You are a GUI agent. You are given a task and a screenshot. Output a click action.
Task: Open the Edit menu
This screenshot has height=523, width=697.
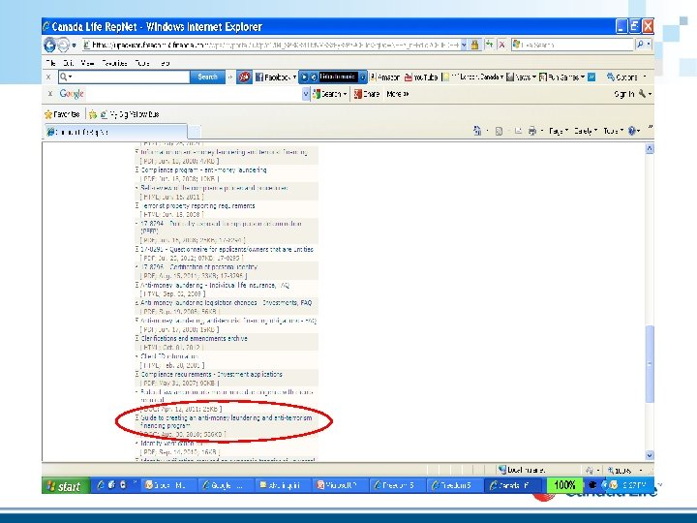pyautogui.click(x=68, y=63)
